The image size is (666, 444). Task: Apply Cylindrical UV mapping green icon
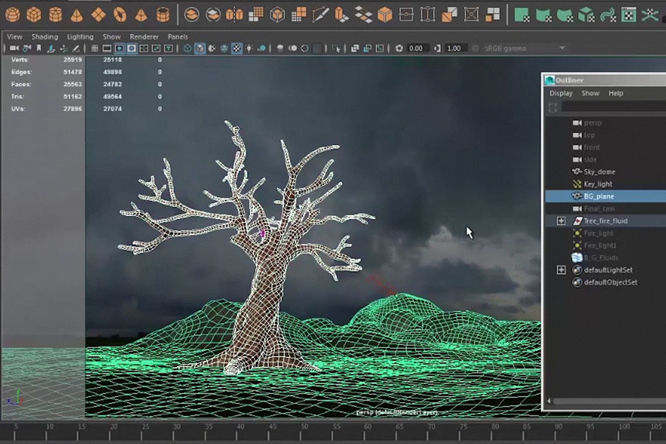click(543, 15)
